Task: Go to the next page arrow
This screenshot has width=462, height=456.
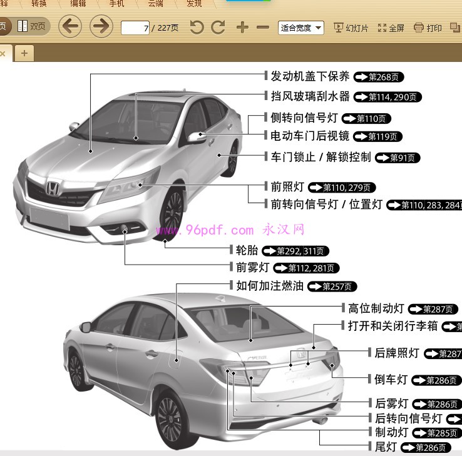Action: point(101,26)
